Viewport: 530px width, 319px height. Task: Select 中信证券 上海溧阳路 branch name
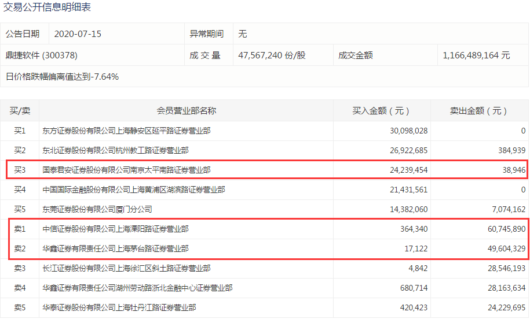(115, 229)
